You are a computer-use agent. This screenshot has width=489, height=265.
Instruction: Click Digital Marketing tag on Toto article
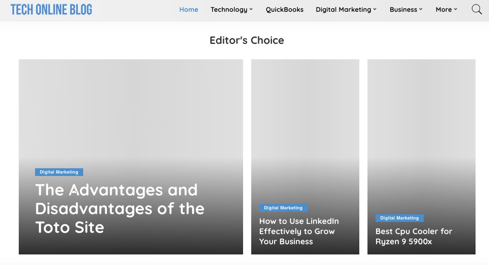pos(59,172)
